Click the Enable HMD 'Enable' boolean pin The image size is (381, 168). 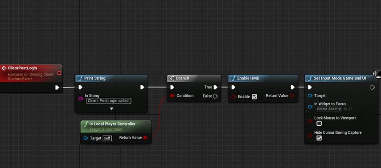click(234, 97)
